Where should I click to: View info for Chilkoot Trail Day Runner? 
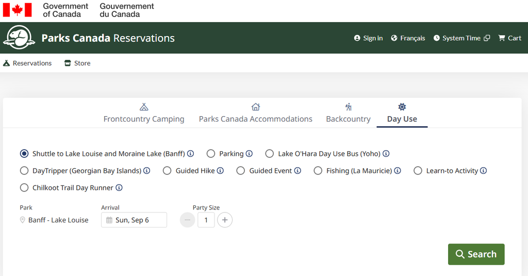coord(119,188)
